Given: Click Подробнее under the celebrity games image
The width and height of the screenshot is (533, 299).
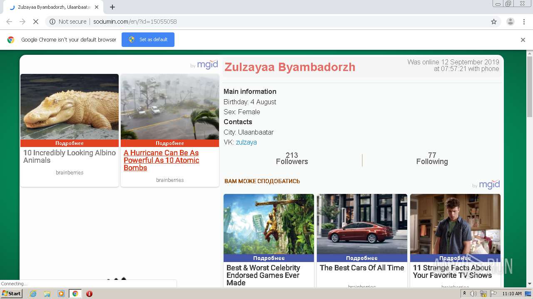Looking at the screenshot, I should tap(269, 258).
